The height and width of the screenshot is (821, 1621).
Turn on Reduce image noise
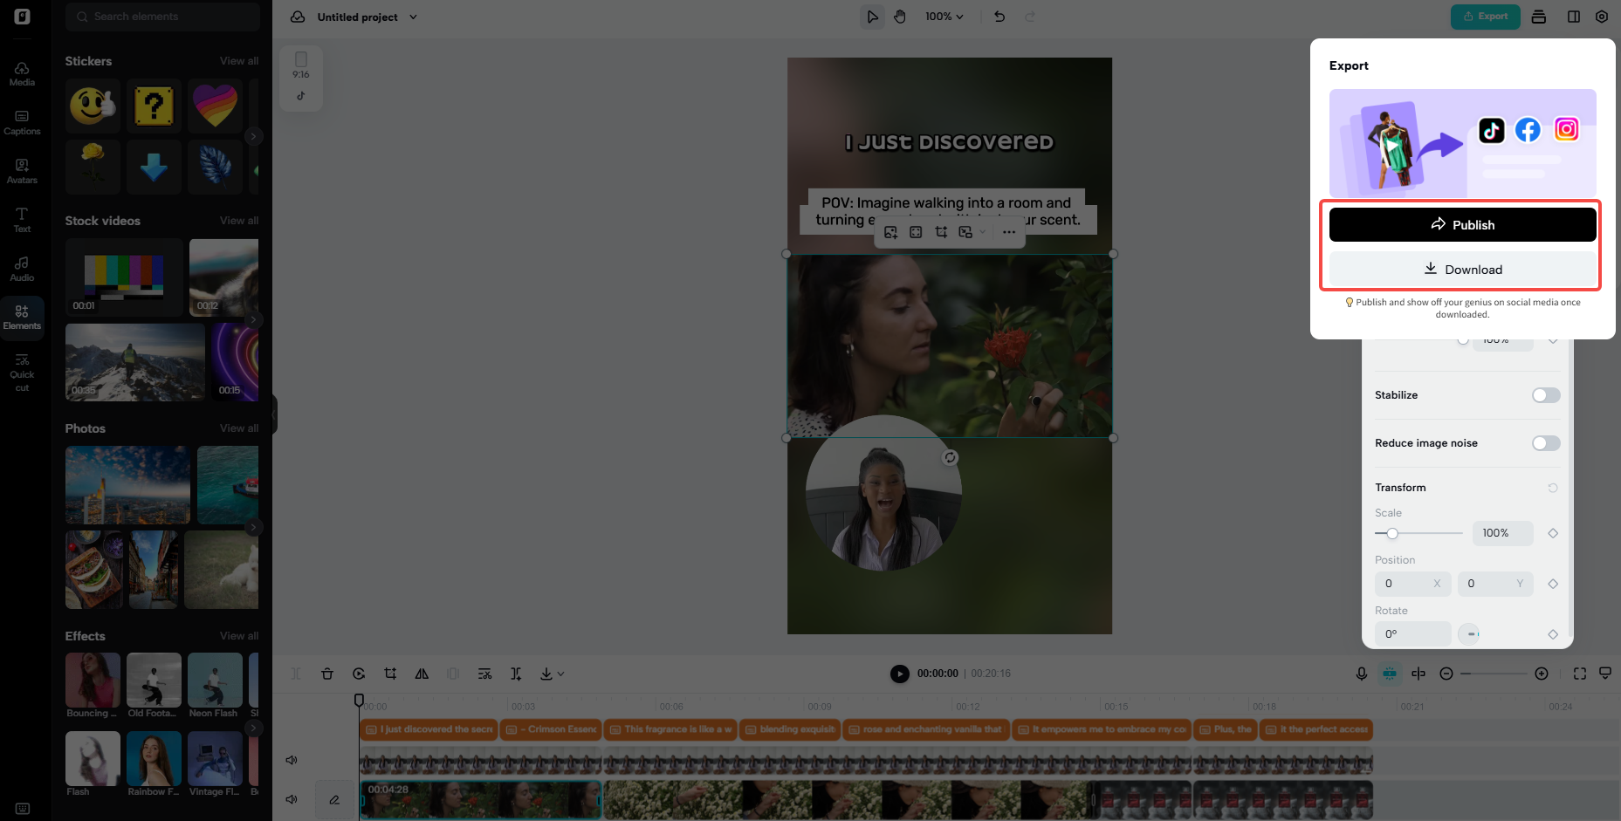tap(1545, 443)
